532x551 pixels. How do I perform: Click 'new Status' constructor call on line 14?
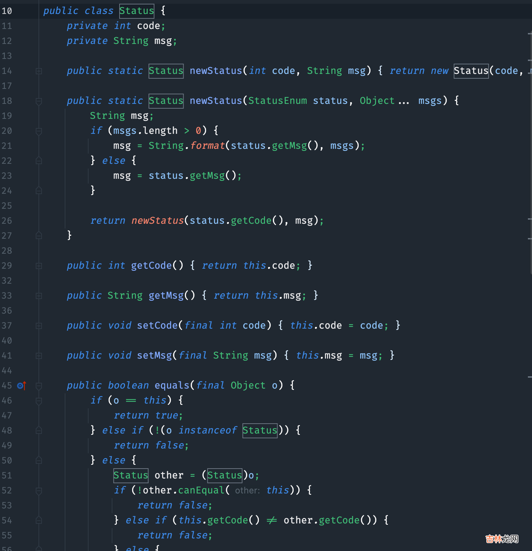pos(460,71)
